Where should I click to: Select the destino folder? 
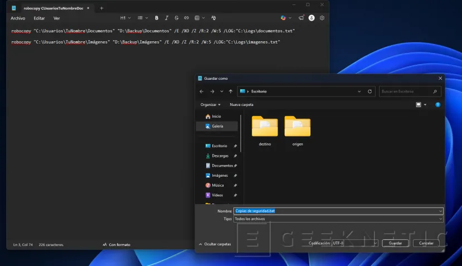265,131
